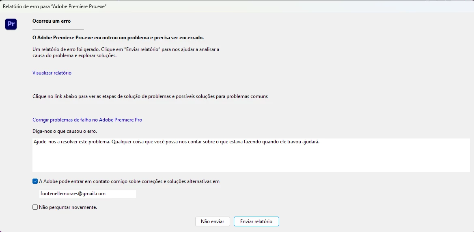Focus the error description text box
Viewport: 474px width, 232px height.
tap(251, 155)
